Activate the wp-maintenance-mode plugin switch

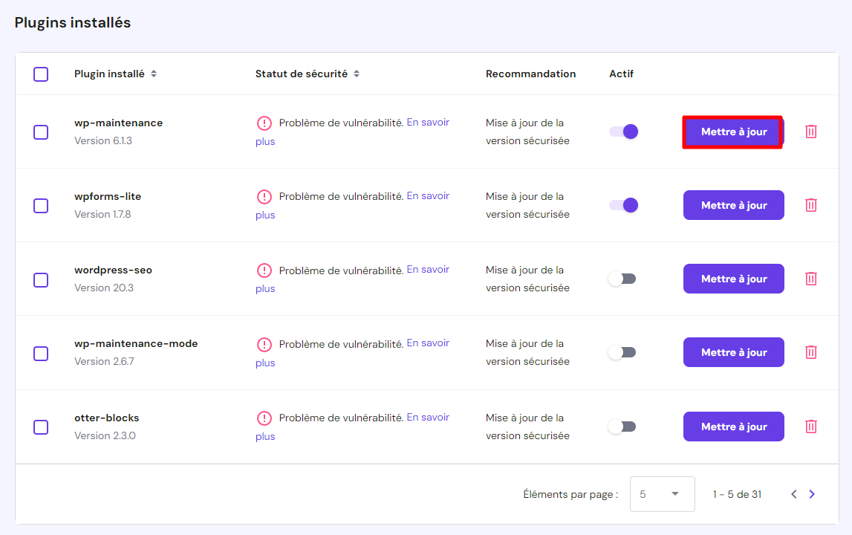click(x=622, y=351)
